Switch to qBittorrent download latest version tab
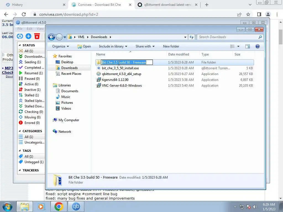 [x=167, y=5]
